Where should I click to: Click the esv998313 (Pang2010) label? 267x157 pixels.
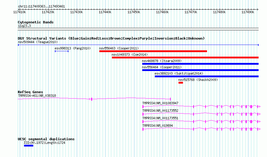(73, 48)
